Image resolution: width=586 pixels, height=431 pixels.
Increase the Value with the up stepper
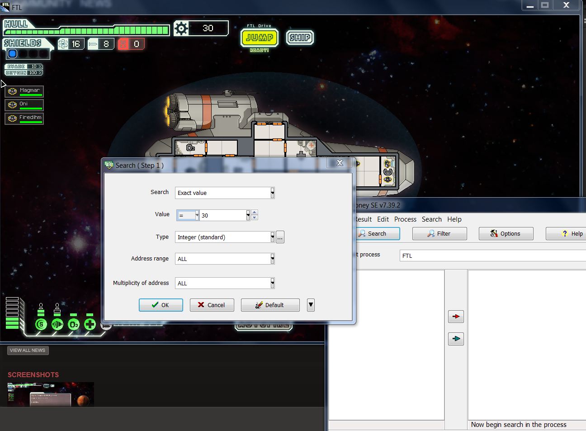pos(255,212)
